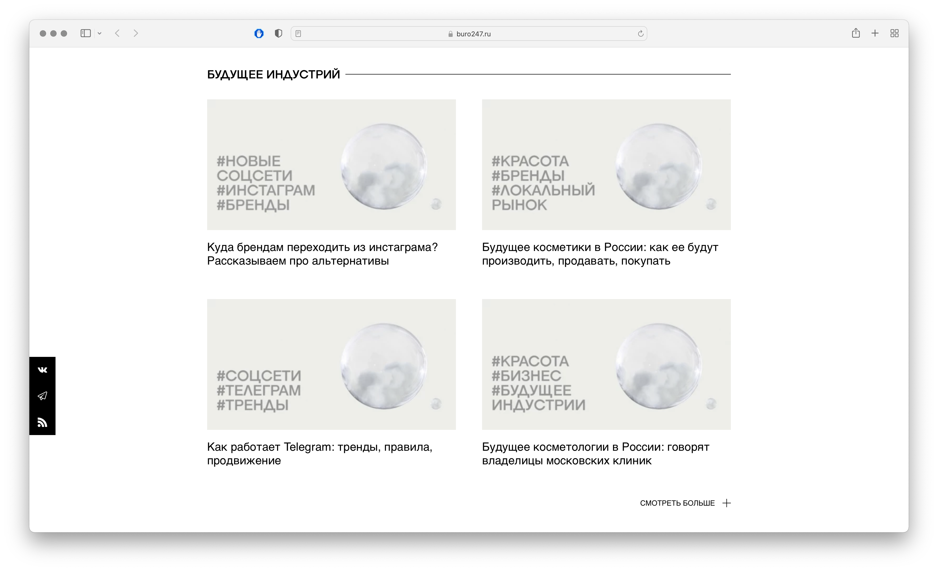Show the tab overview grid
Screen dimensions: 938x571
pyautogui.click(x=895, y=33)
